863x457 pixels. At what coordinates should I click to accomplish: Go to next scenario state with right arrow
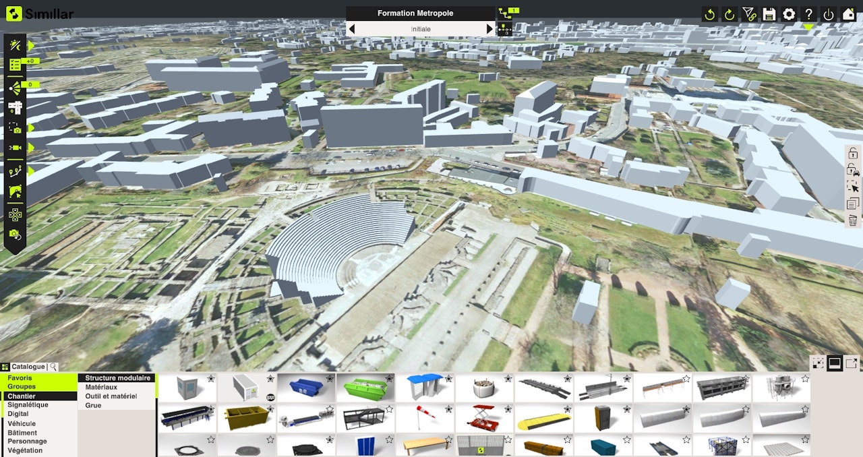tap(490, 29)
